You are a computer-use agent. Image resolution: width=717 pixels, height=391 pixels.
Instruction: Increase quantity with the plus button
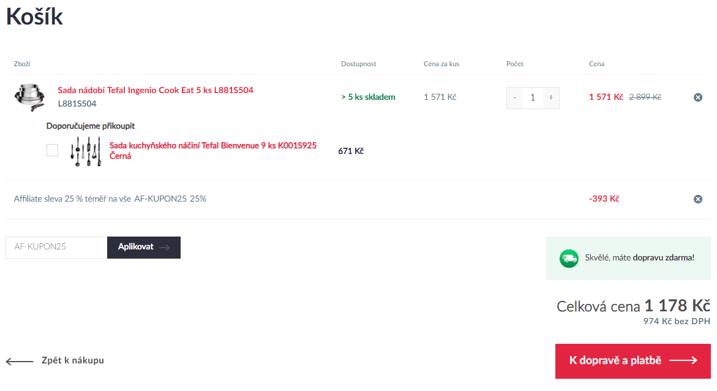(551, 97)
